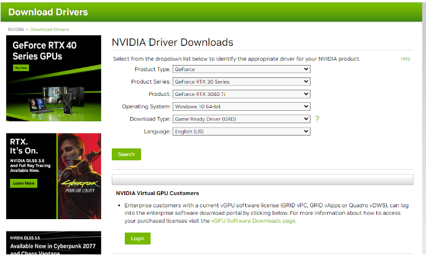426x255 pixels.
Task: Click the Operating System label
Action: coord(146,106)
